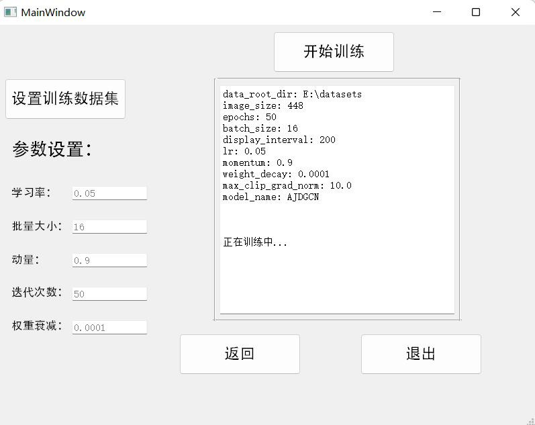Image resolution: width=535 pixels, height=425 pixels.
Task: Select the image_size: 448 log line
Action: 262,106
